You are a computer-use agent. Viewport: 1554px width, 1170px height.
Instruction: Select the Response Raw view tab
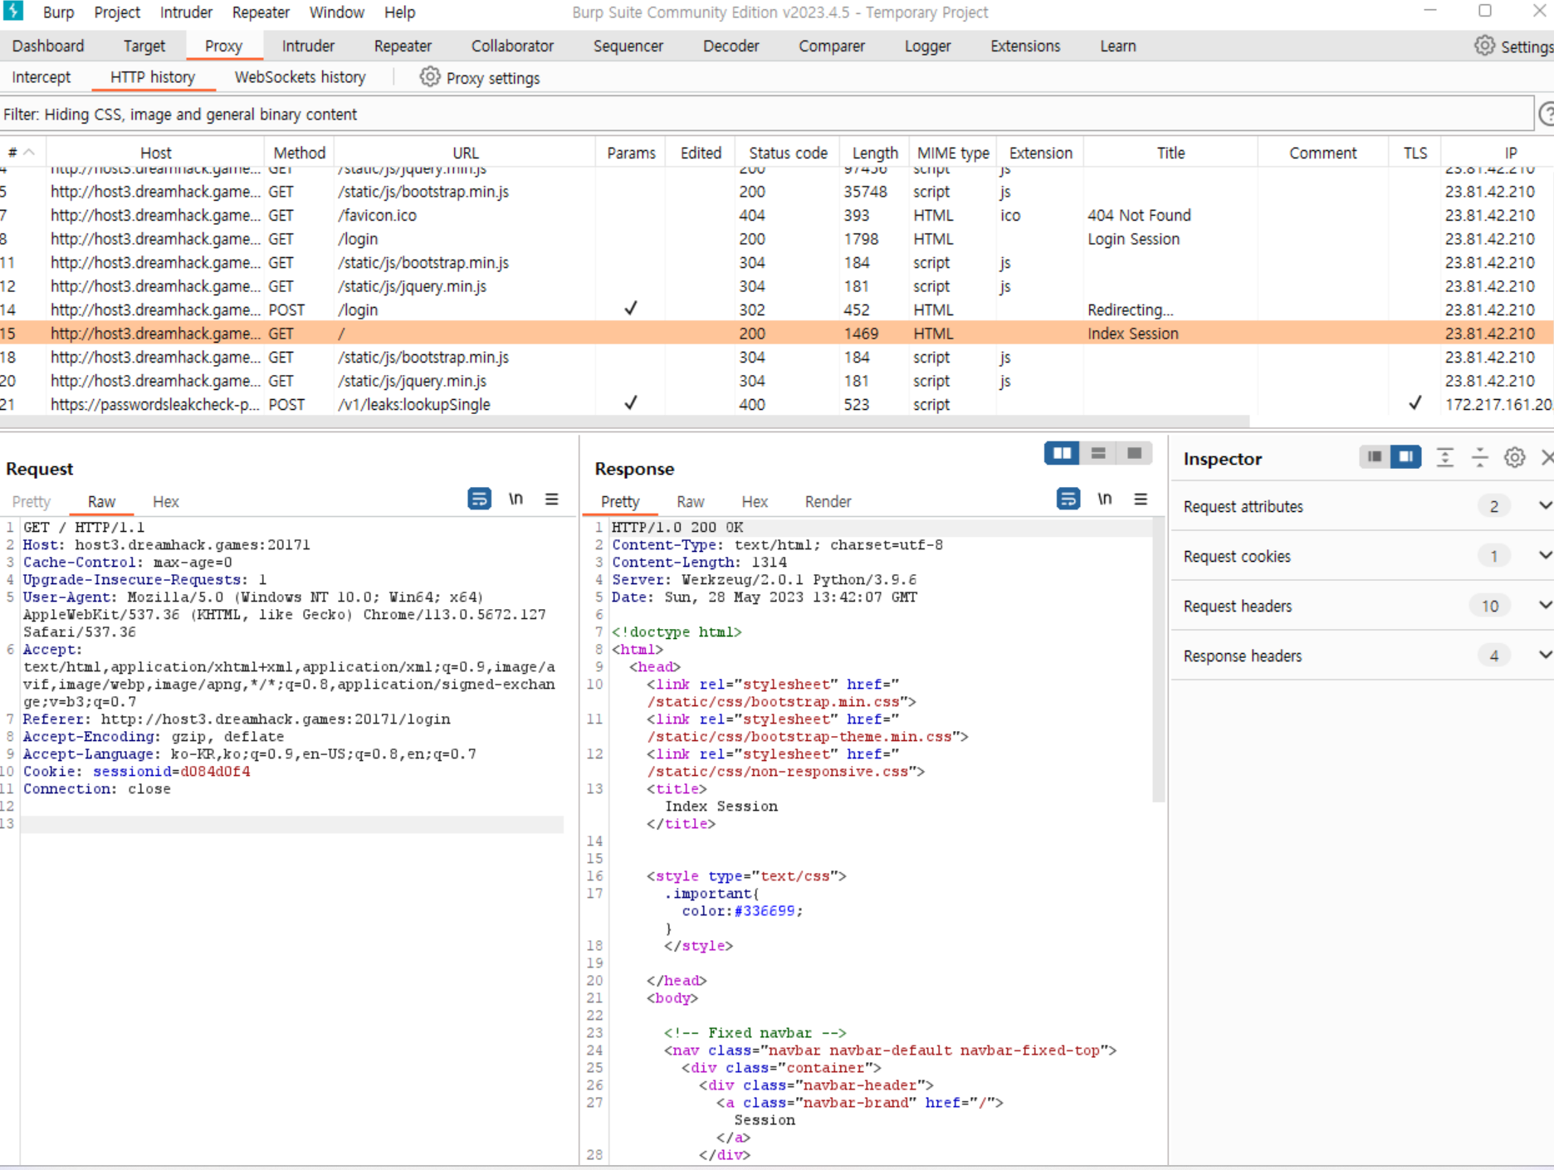point(690,501)
